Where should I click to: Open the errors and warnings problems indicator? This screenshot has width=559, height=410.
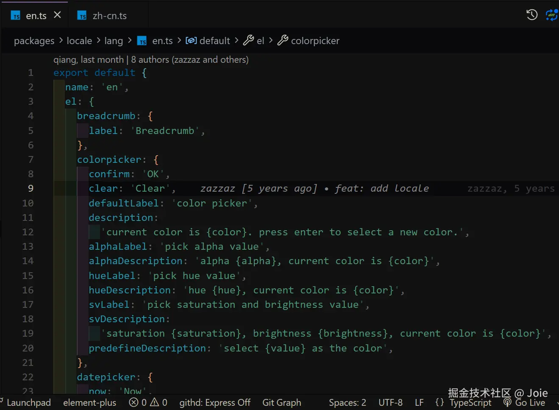pyautogui.click(x=148, y=402)
